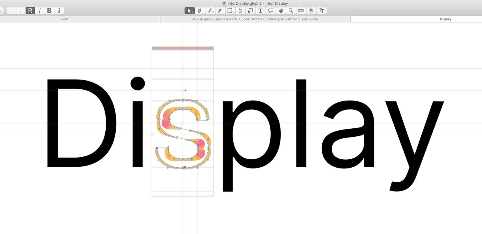Choose the Draw pen tool
The image size is (482, 234).
tap(199, 10)
